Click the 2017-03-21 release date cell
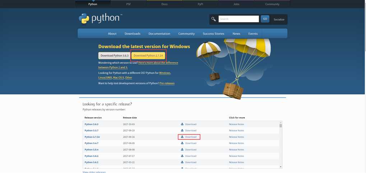Image resolution: width=366 pixels, height=173 pixels. tap(129, 162)
